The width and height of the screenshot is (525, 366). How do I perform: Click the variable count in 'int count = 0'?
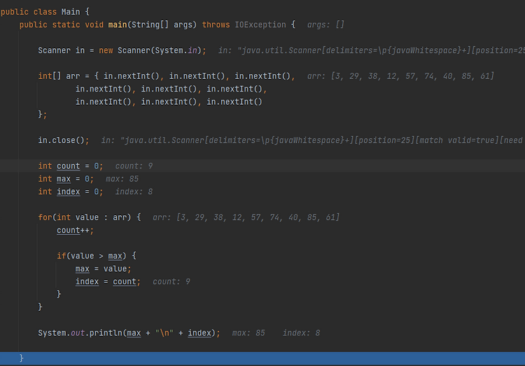[x=69, y=166]
